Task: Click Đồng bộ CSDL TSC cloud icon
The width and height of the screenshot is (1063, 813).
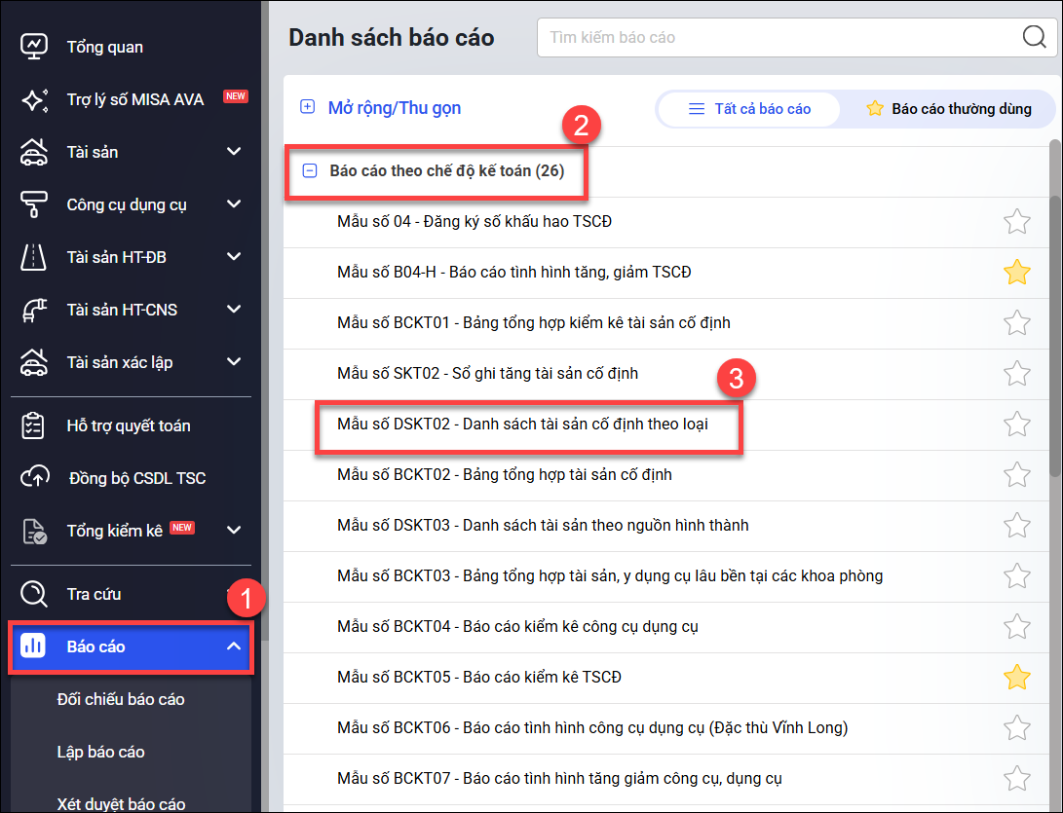Action: [34, 478]
